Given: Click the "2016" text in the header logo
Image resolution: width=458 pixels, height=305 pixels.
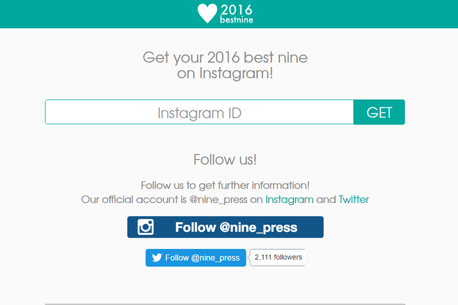Looking at the screenshot, I should 236,9.
